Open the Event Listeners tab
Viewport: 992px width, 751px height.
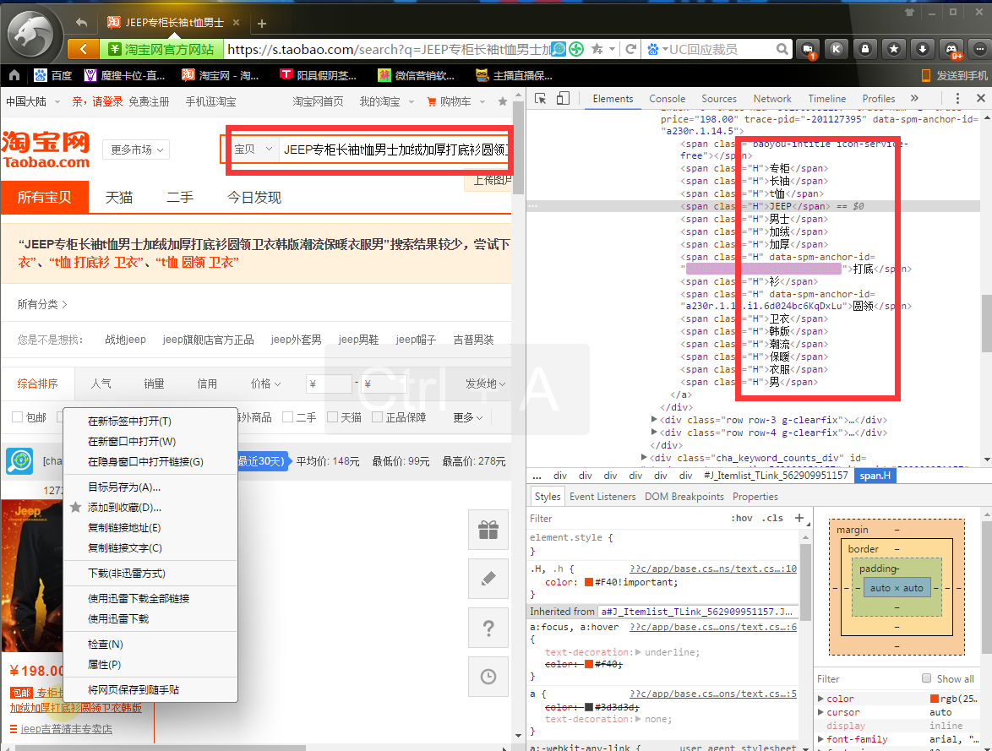coord(602,497)
